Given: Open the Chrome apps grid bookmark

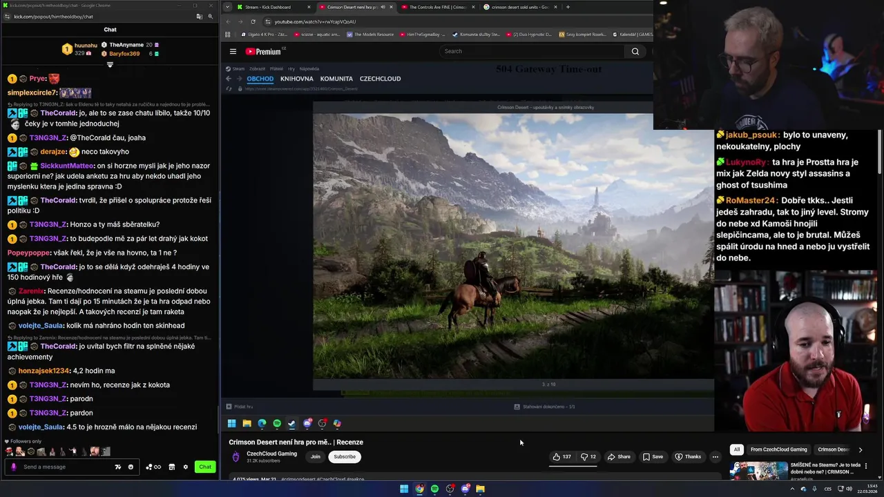Looking at the screenshot, I should point(227,34).
